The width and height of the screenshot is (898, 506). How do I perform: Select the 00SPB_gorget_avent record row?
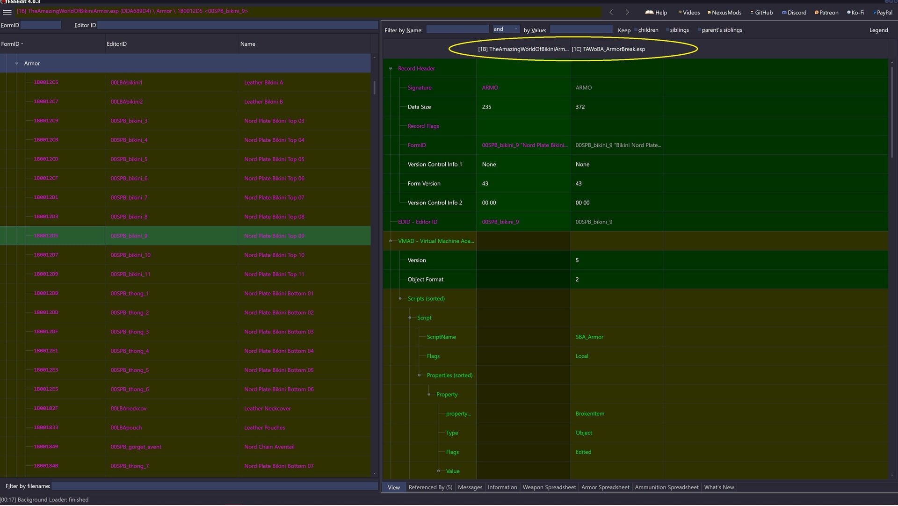coord(185,447)
